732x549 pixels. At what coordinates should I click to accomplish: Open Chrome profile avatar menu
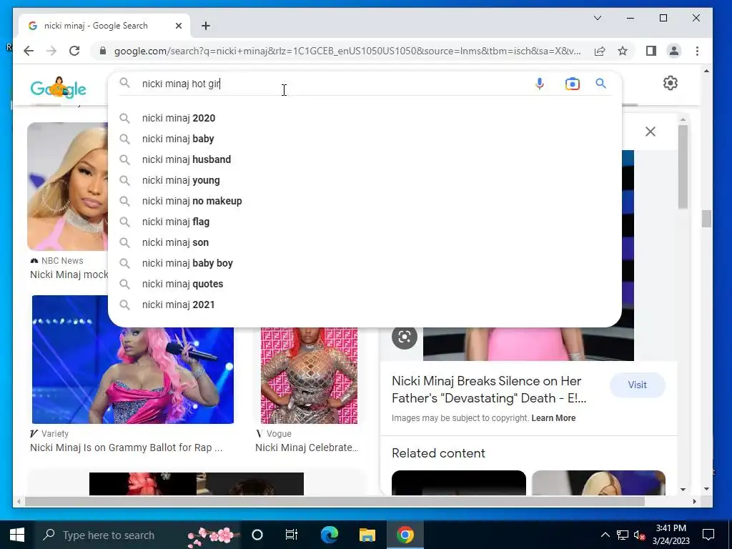673,51
